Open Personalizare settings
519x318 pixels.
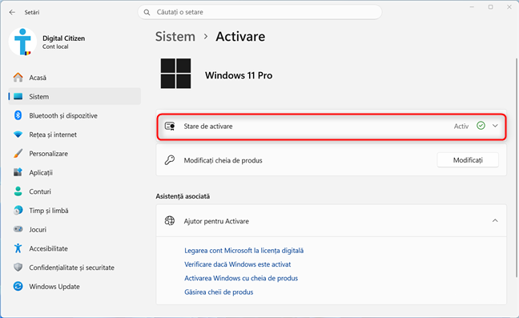click(74, 154)
